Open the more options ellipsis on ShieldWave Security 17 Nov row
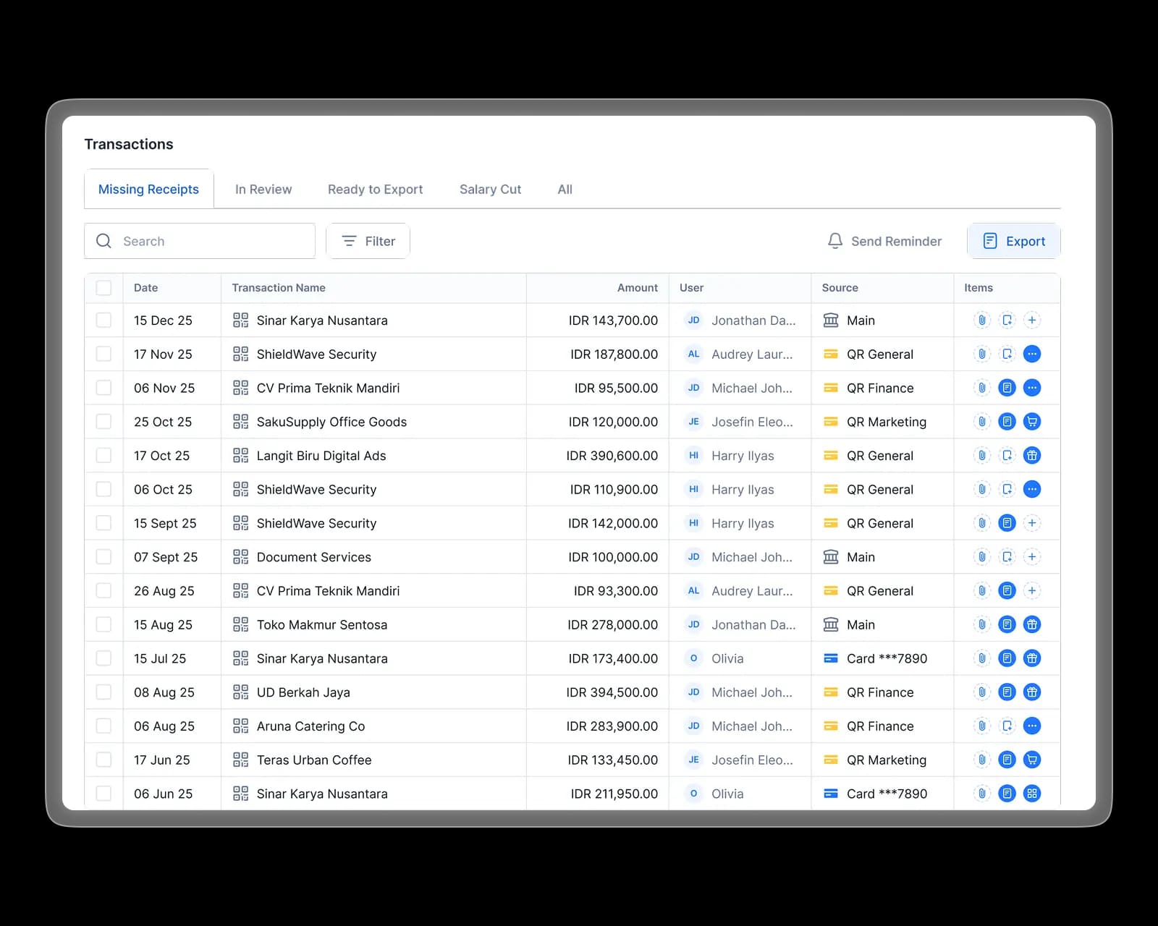 click(1032, 354)
